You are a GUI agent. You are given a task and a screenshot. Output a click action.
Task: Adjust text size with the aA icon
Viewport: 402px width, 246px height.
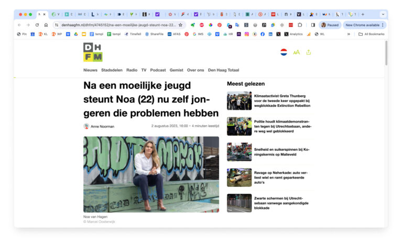pos(296,52)
